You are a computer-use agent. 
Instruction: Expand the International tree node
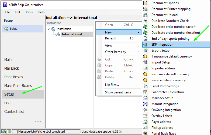coord(53,34)
